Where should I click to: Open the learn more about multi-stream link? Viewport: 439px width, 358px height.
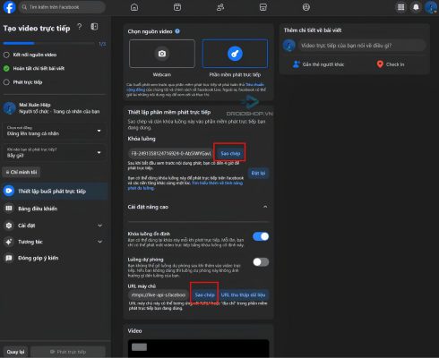coord(185,185)
